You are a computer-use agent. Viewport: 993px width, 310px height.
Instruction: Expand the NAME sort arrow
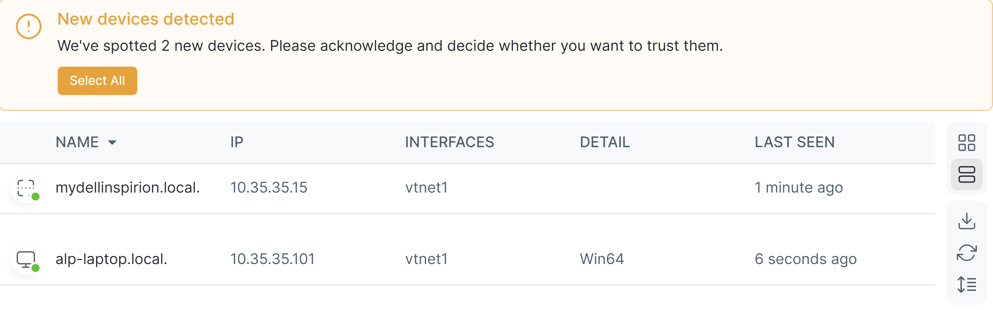(x=112, y=143)
